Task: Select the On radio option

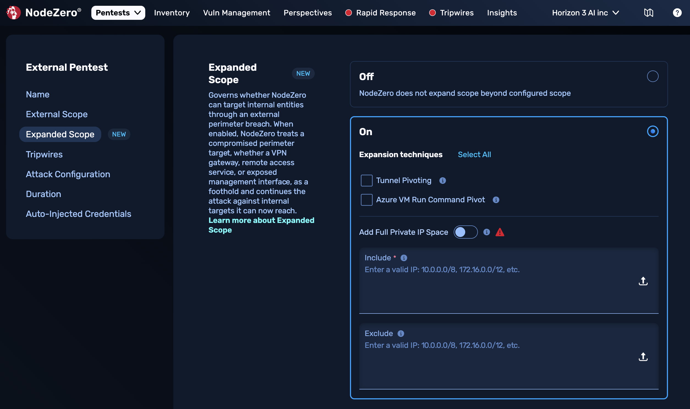Action: pyautogui.click(x=653, y=132)
